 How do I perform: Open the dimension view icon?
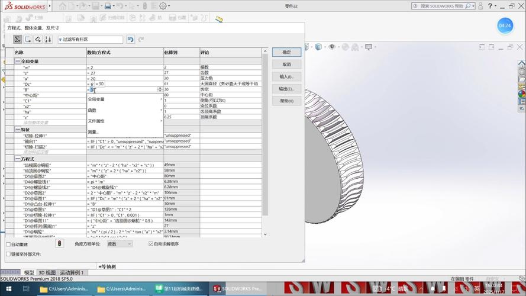[38, 39]
